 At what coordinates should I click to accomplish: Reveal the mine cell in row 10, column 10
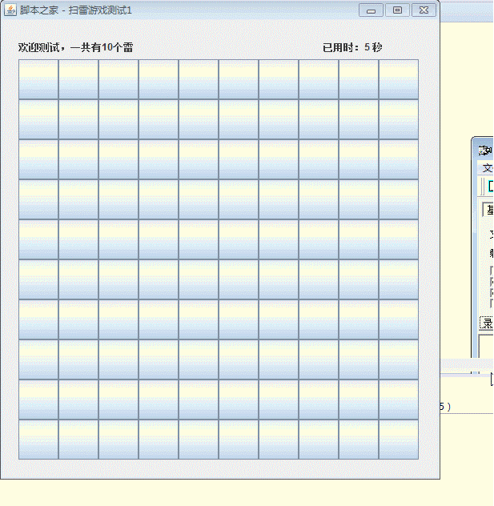point(399,440)
